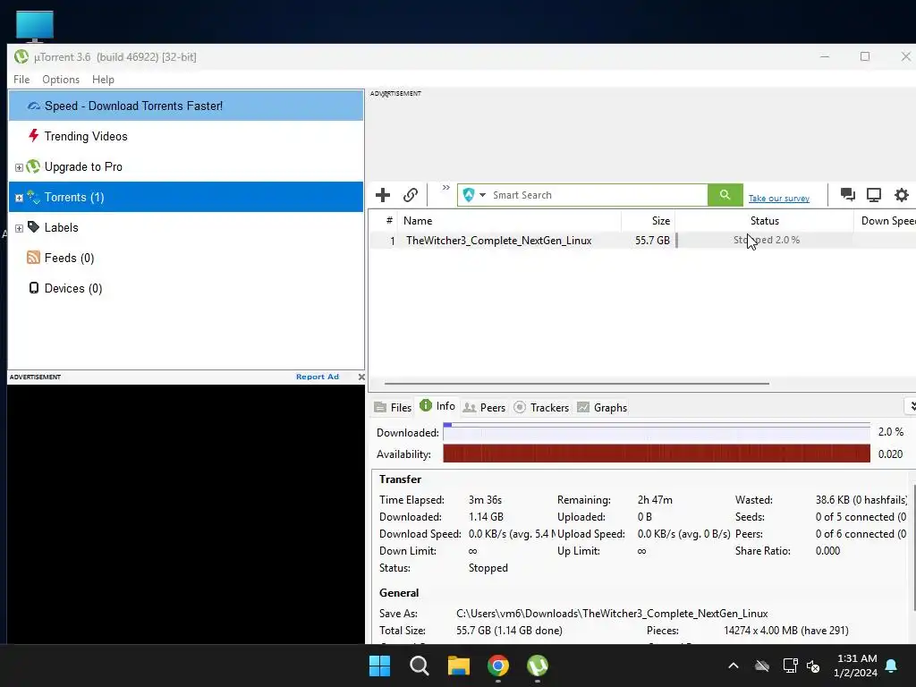Sort by the Name column header

pos(509,221)
